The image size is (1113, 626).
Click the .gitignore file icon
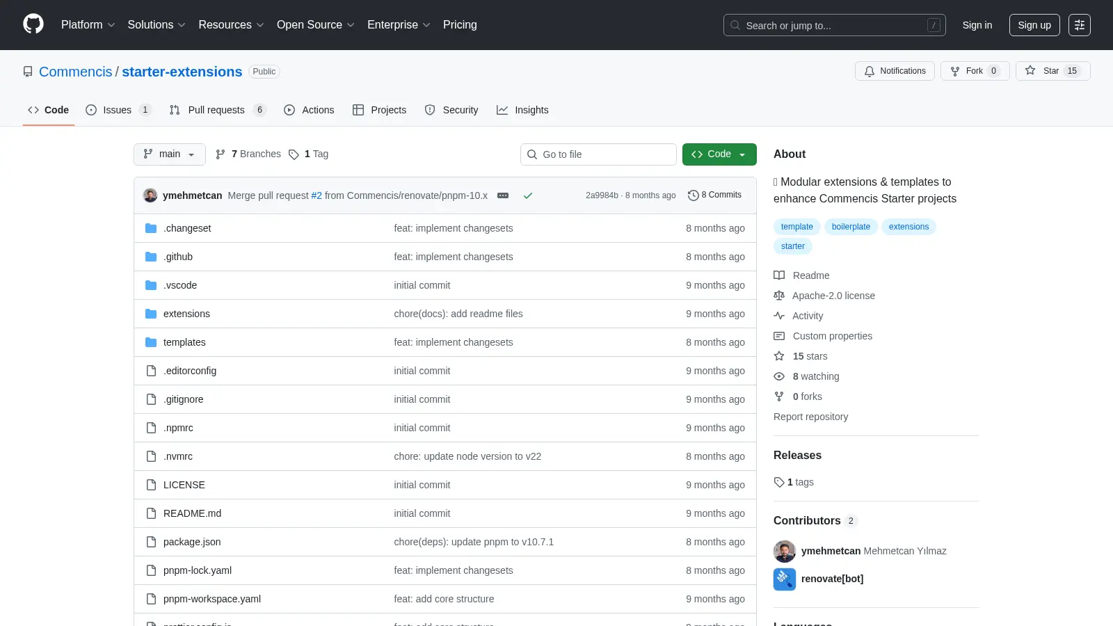(x=151, y=399)
